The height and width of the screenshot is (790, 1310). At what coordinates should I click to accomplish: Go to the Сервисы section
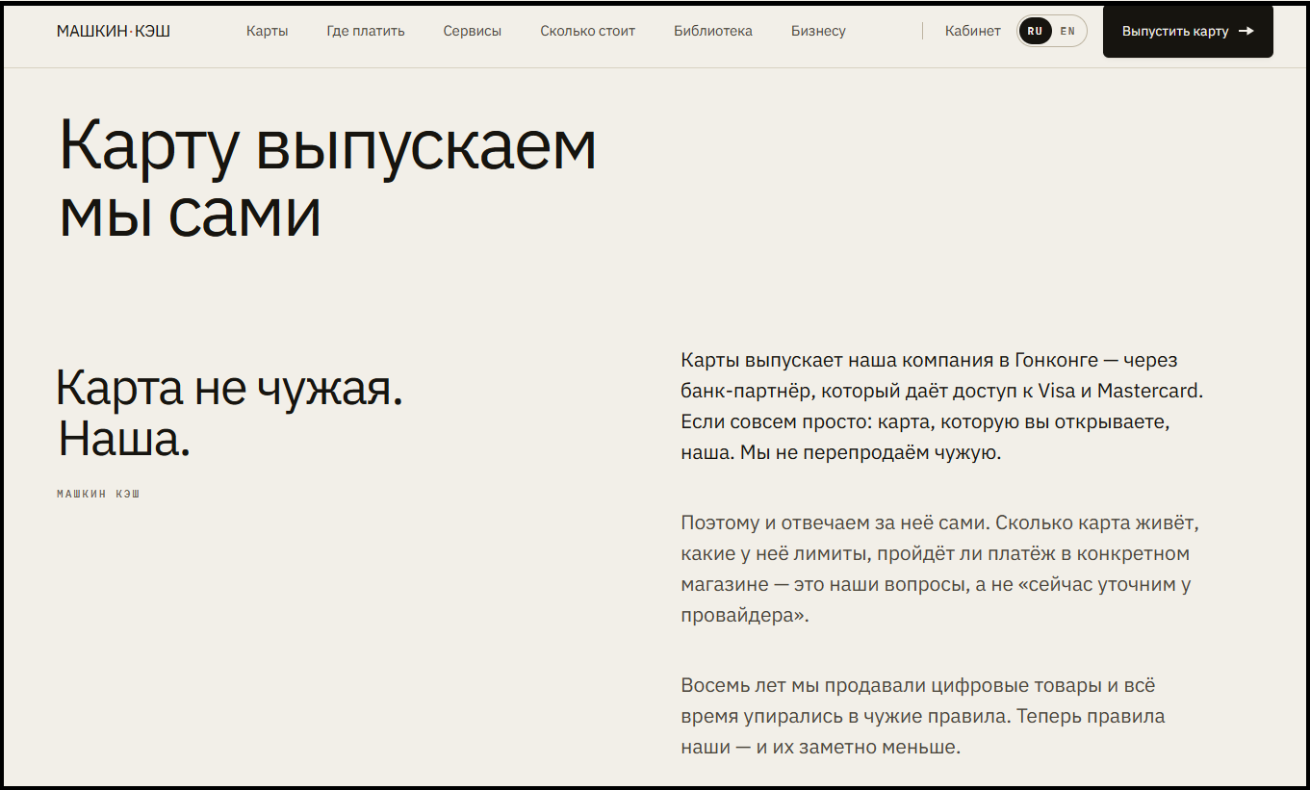tap(472, 31)
